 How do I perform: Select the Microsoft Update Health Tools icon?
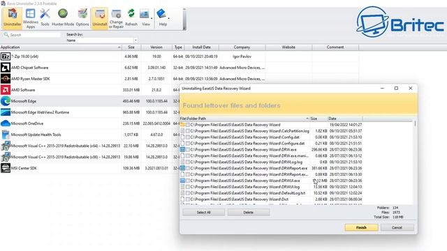6,135
